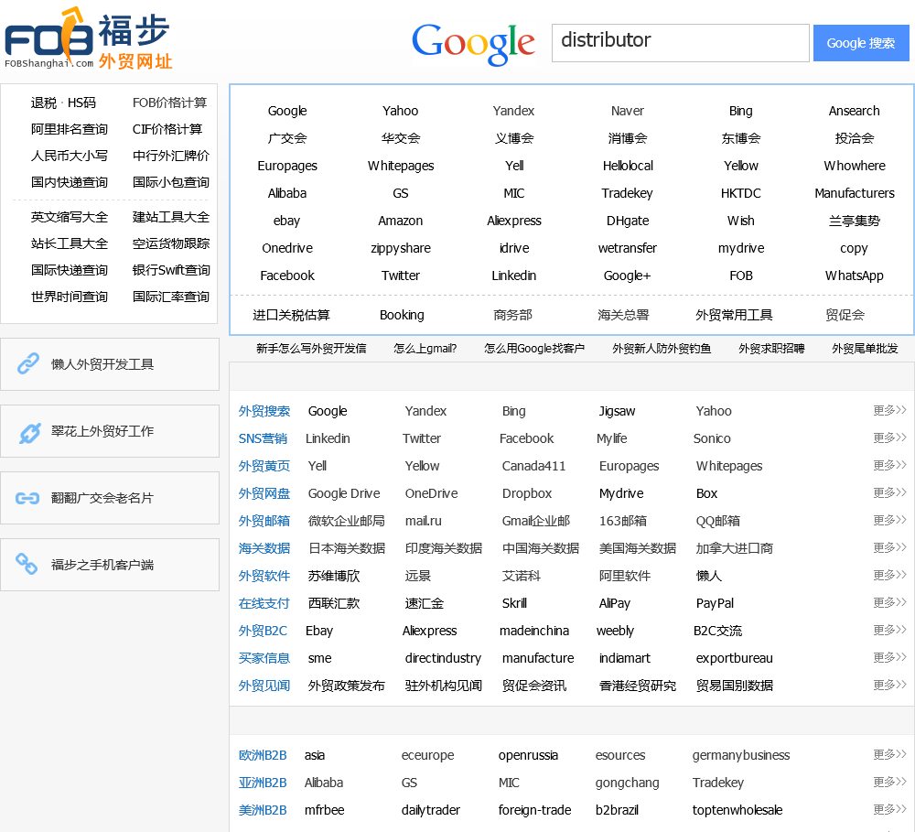Click Yandex in the top panel

[513, 111]
